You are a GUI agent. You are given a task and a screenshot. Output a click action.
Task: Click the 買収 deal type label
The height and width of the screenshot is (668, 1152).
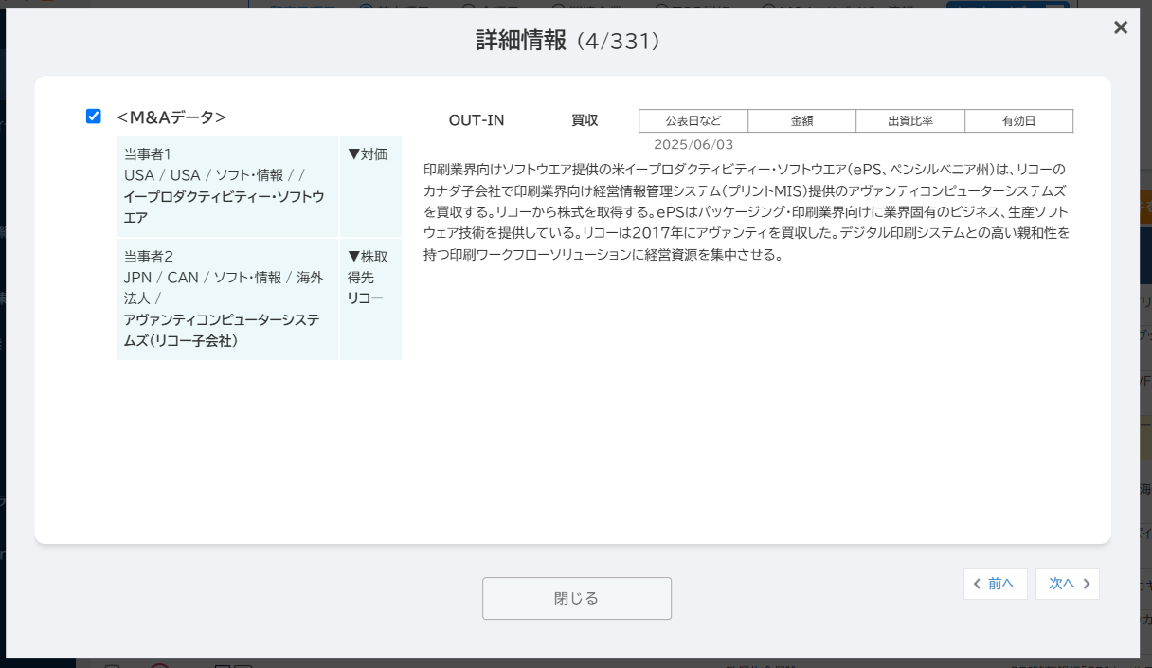585,120
